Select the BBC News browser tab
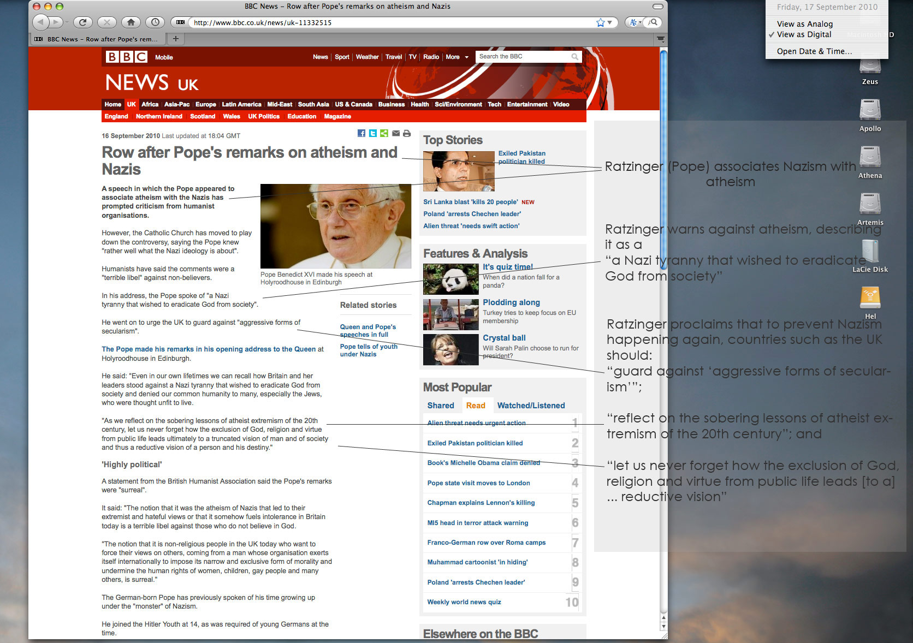This screenshot has width=913, height=643. click(98, 39)
